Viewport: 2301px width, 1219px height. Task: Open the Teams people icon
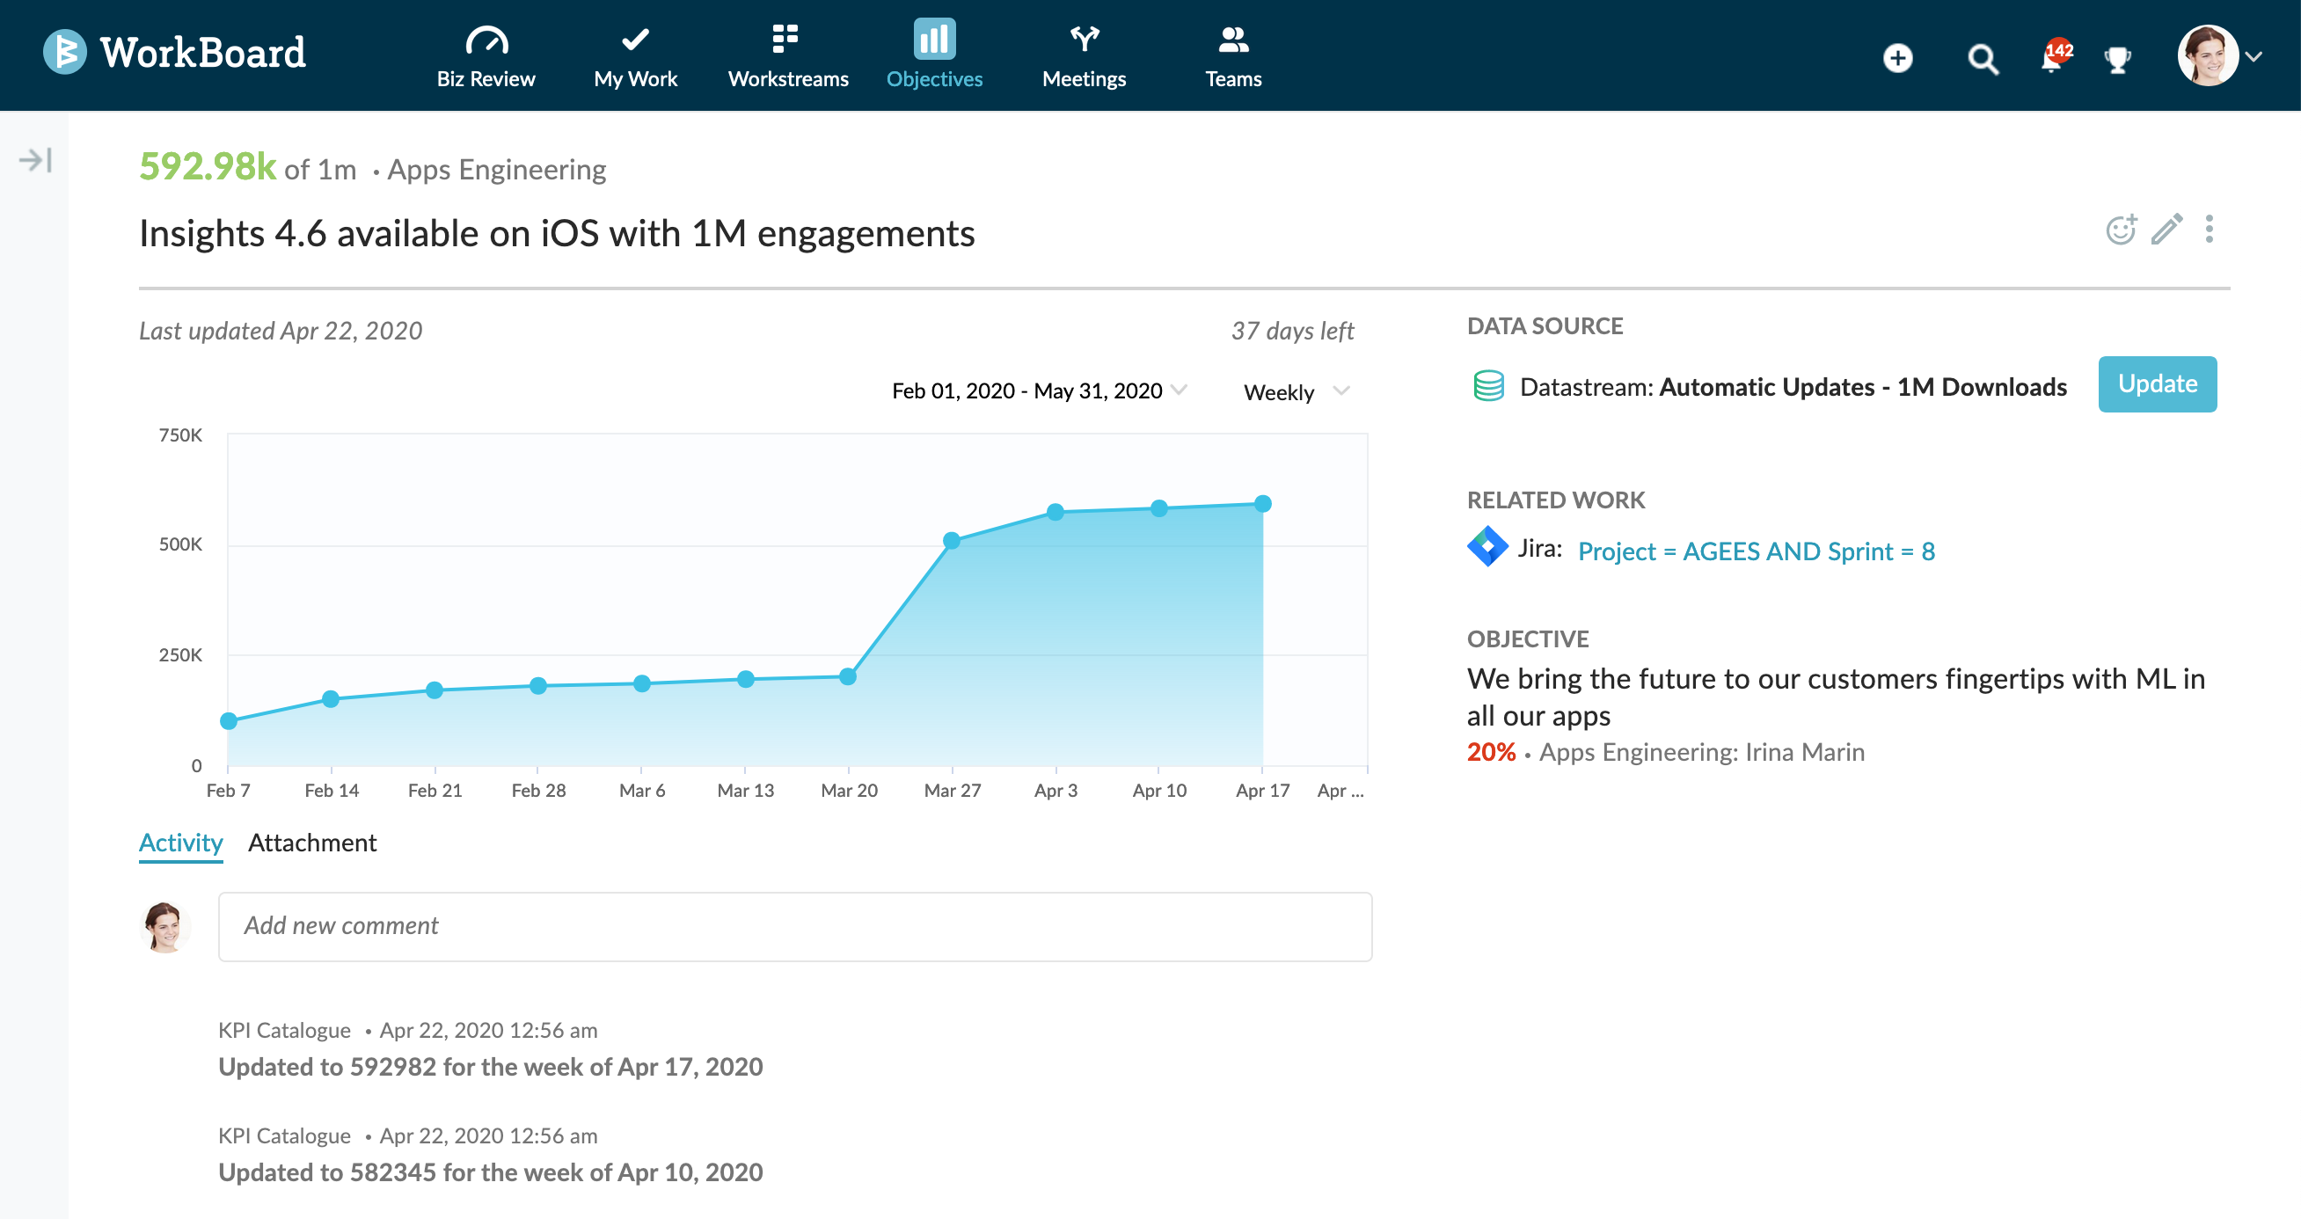(x=1232, y=40)
